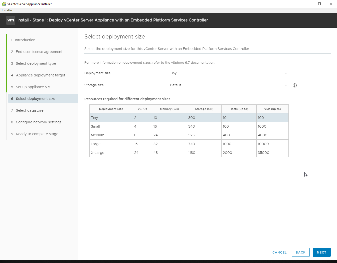Image resolution: width=337 pixels, height=263 pixels.
Task: Click the Storage size label
Action: (94, 85)
